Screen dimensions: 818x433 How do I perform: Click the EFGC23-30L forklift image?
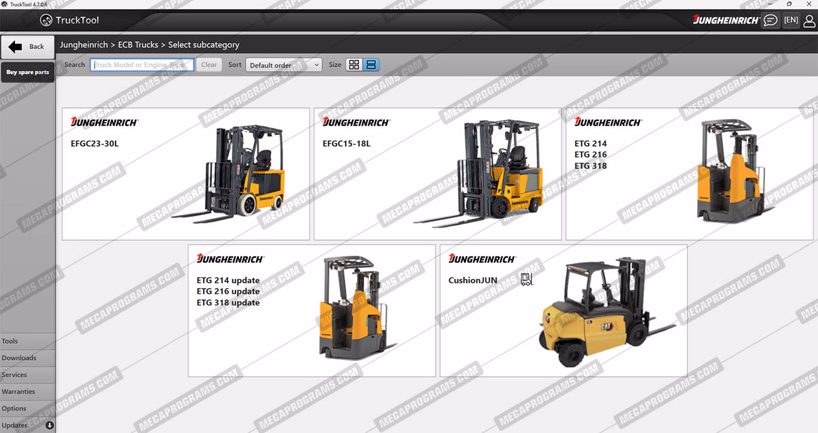pyautogui.click(x=229, y=174)
